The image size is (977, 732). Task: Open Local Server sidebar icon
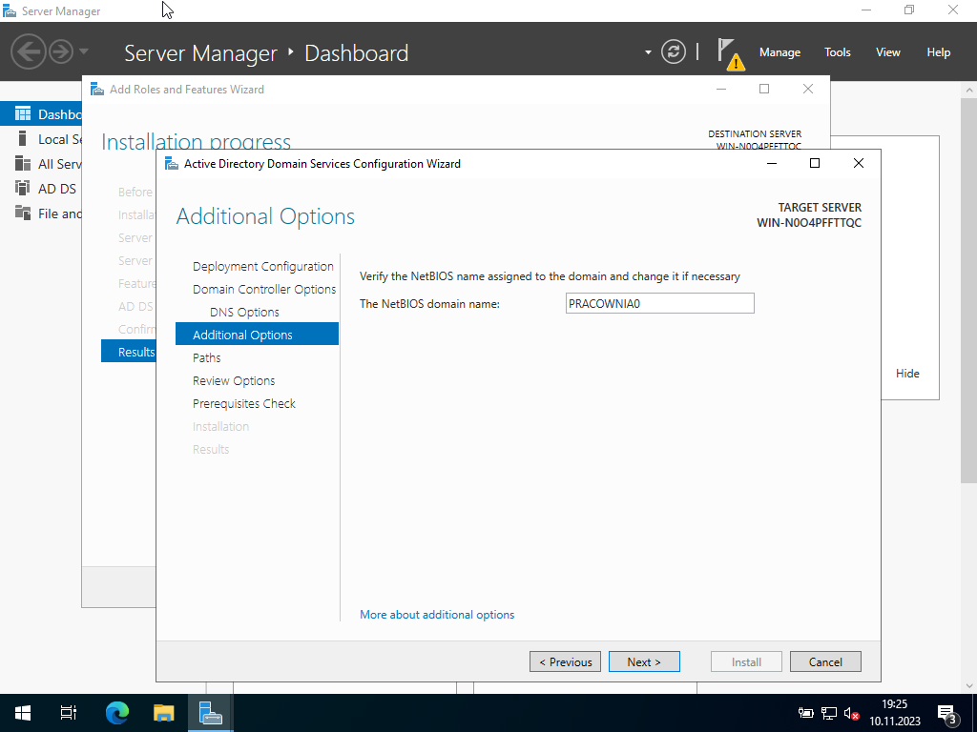23,139
